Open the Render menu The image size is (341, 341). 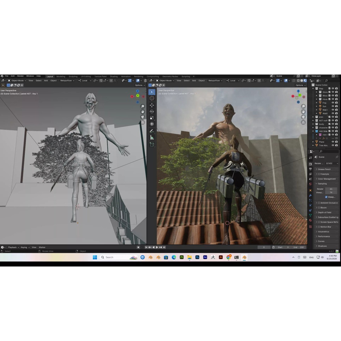coord(21,76)
